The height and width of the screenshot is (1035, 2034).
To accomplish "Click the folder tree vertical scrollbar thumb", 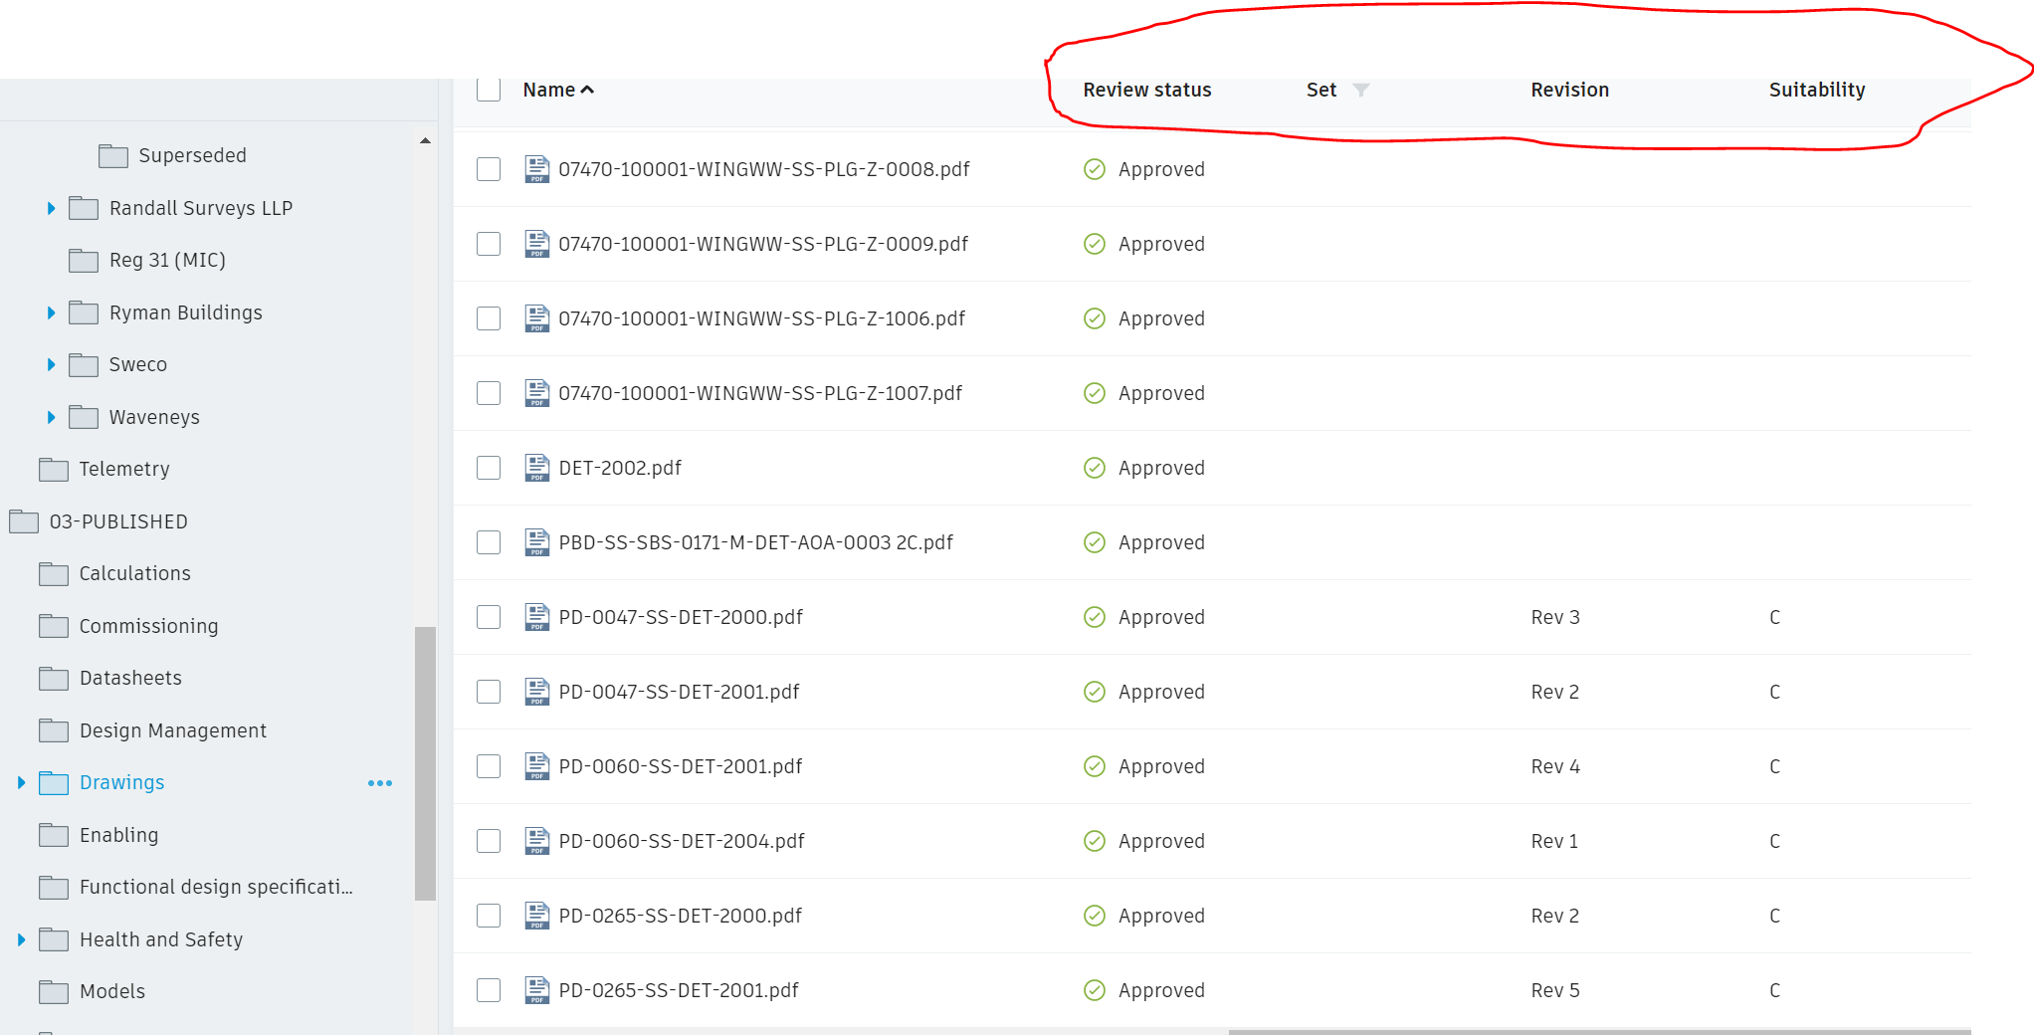I will 425,761.
